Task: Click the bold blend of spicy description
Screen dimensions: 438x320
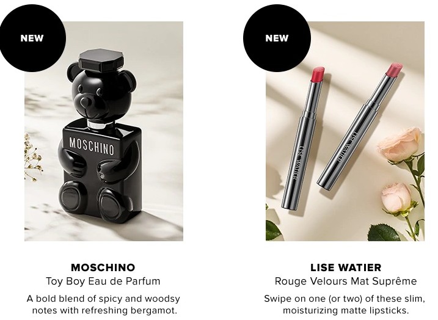Action: point(104,304)
